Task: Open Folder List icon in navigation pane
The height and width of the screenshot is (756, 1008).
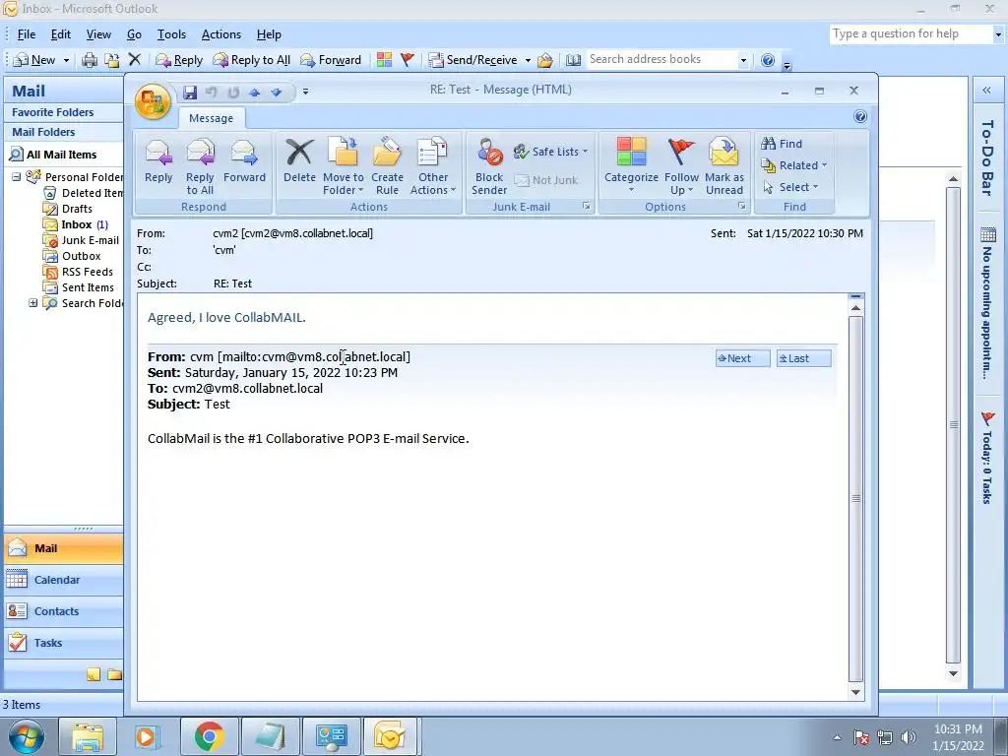Action: 114,674
